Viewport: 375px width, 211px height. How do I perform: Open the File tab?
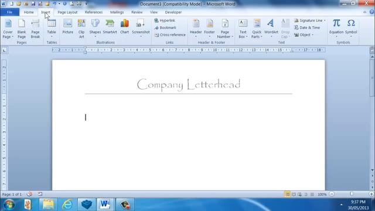tap(9, 12)
